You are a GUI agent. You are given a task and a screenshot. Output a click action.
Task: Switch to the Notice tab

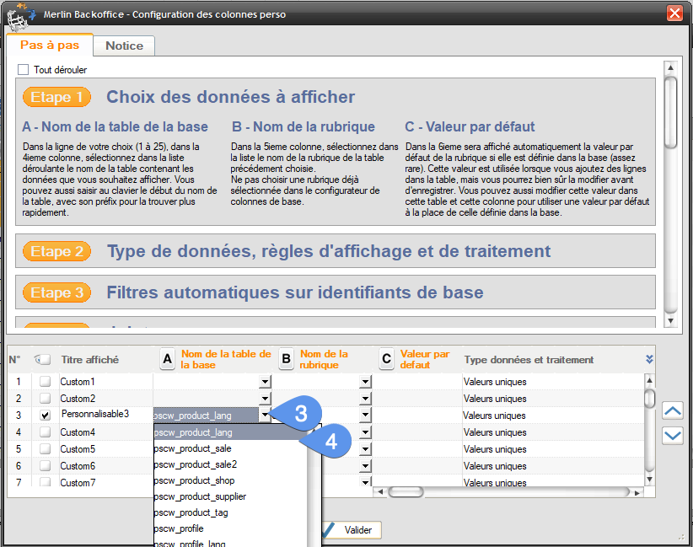pos(124,46)
